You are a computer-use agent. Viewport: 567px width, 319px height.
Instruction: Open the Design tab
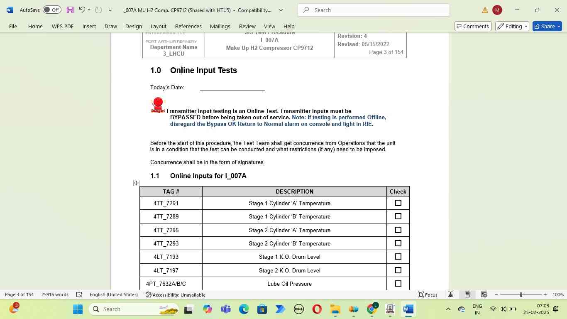[134, 26]
